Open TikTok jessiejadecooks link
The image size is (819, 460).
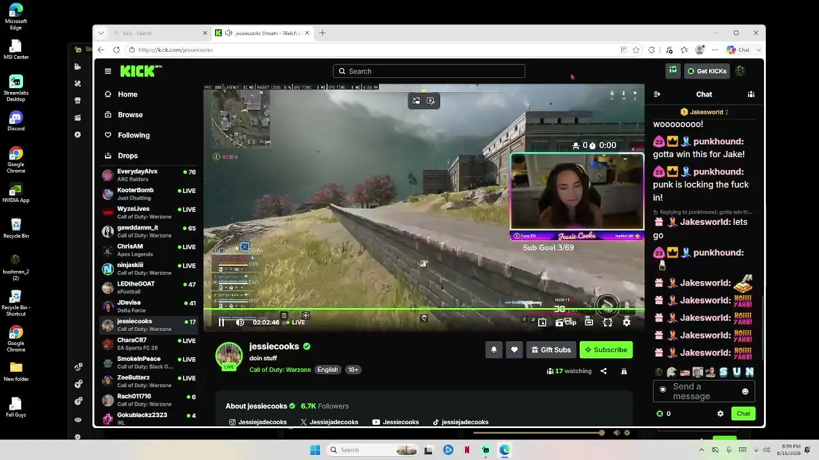point(460,422)
